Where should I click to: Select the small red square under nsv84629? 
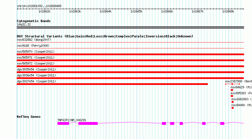click(232, 90)
